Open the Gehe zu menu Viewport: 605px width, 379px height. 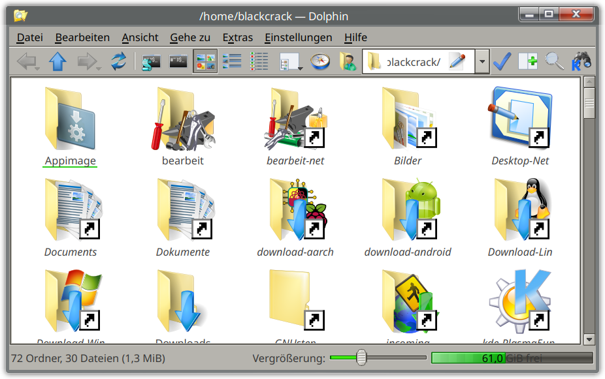[x=190, y=37]
